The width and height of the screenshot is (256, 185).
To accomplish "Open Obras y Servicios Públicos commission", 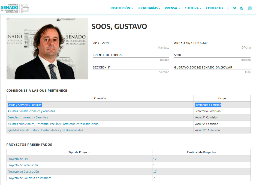I will coord(25,105).
